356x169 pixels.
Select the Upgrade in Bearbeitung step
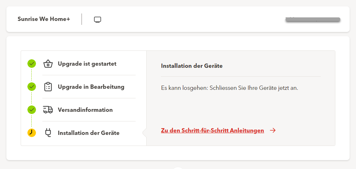tap(91, 87)
